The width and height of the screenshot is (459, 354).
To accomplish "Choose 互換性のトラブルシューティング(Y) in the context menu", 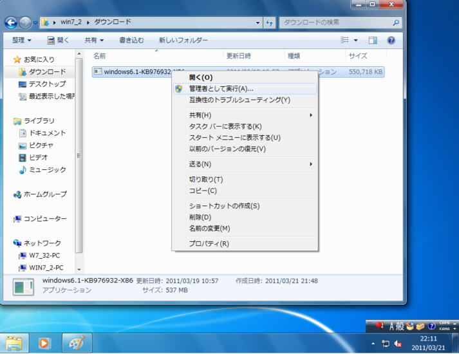I will pyautogui.click(x=245, y=100).
